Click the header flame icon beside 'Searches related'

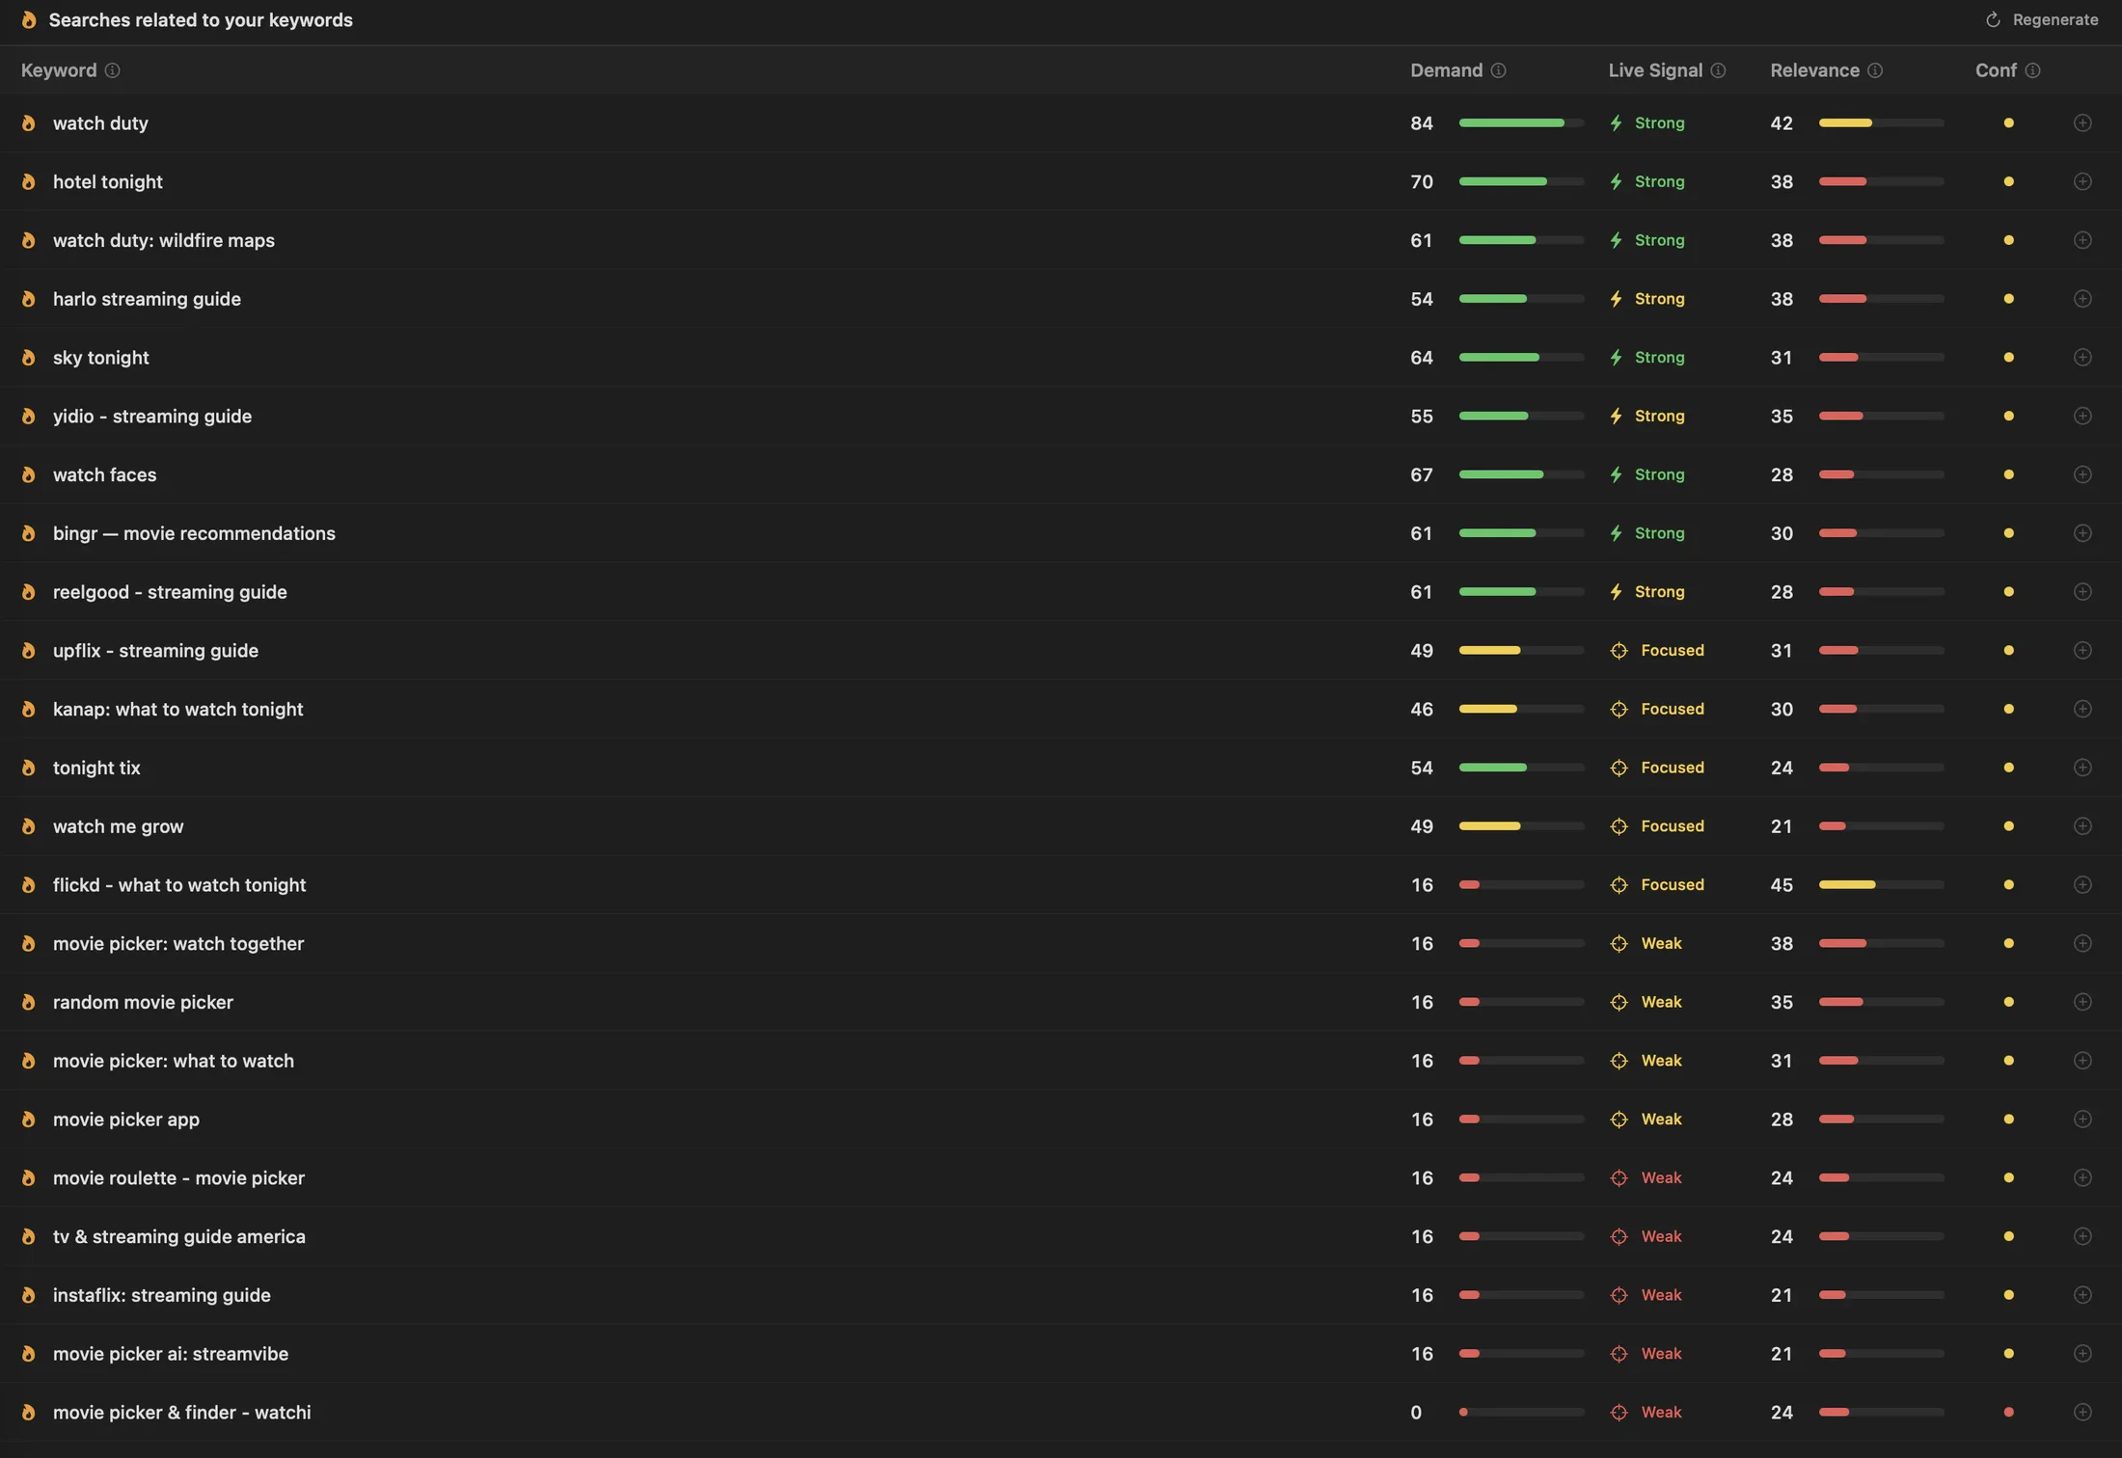coord(29,19)
